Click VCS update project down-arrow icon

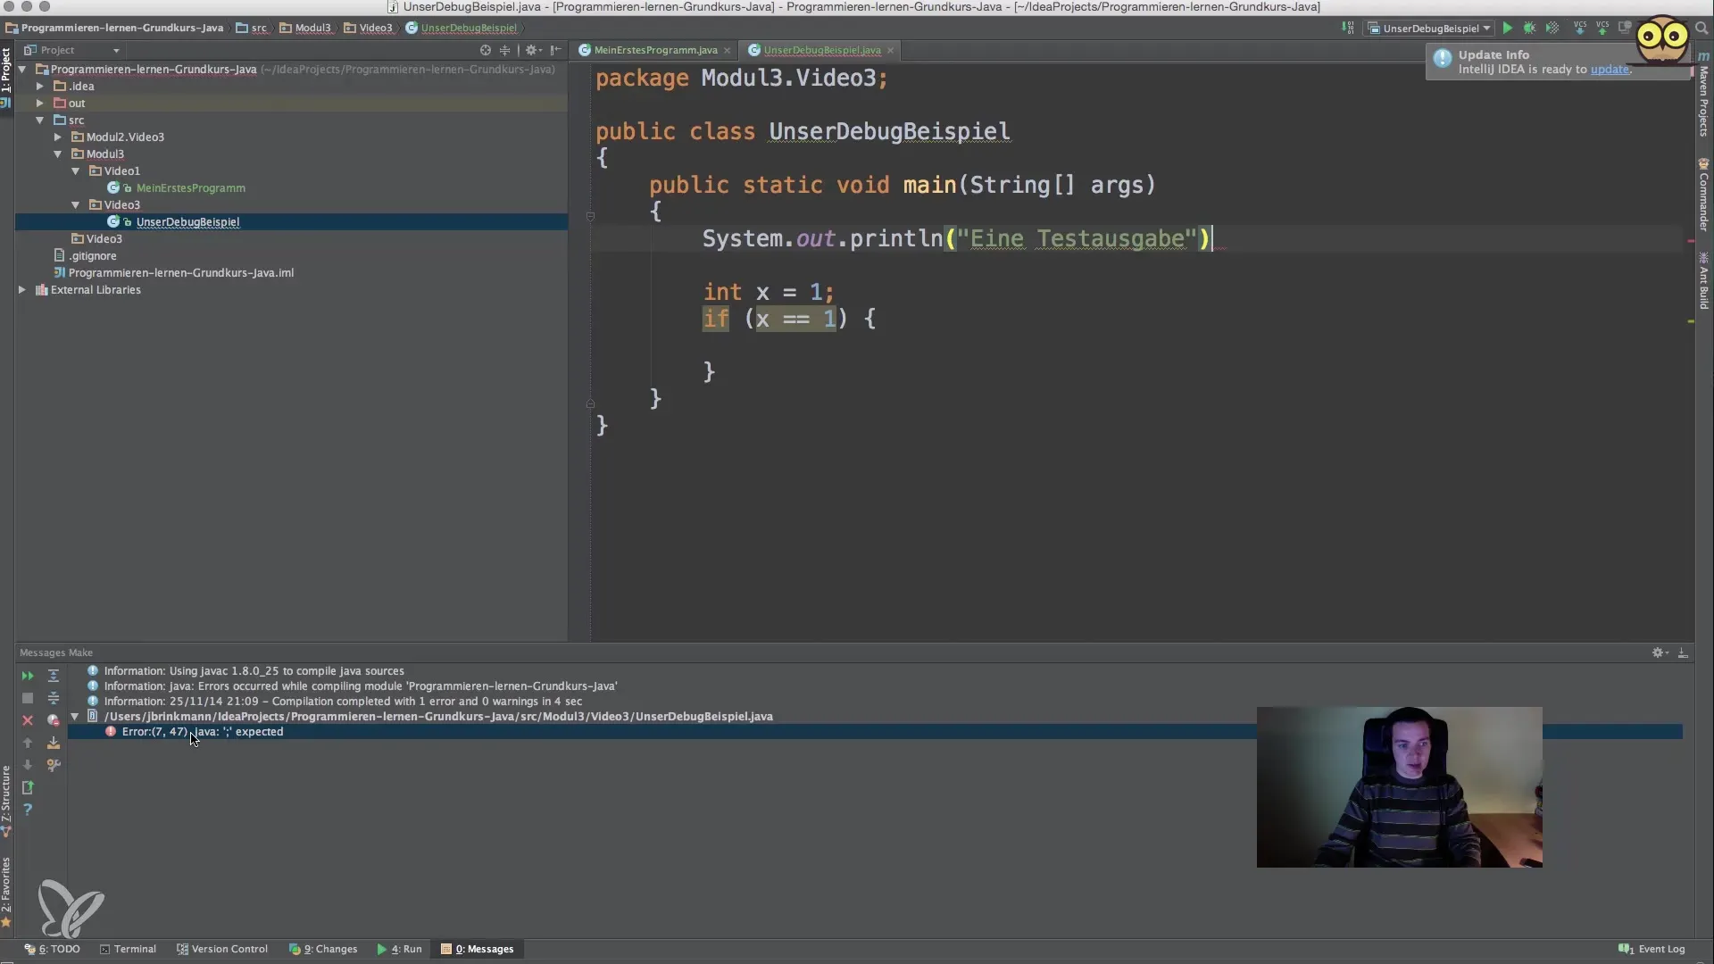[1580, 29]
